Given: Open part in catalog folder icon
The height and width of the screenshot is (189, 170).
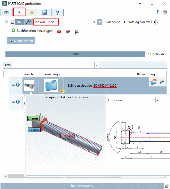Looking at the screenshot, I should pyautogui.click(x=154, y=82).
